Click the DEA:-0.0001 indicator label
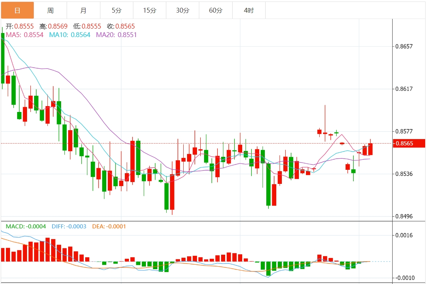This screenshot has width=440, height=284. (x=109, y=227)
